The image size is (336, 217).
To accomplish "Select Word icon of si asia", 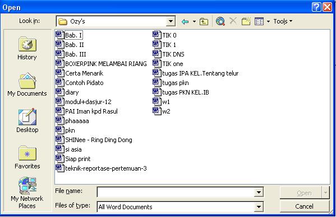I will coord(60,149).
